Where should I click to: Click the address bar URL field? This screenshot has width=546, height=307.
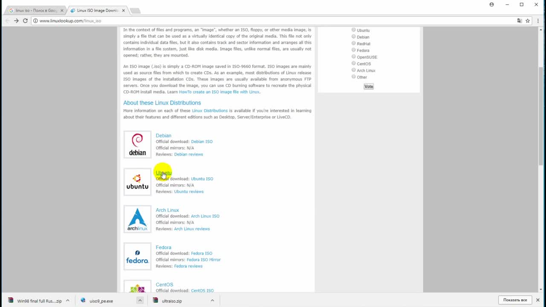point(273,20)
